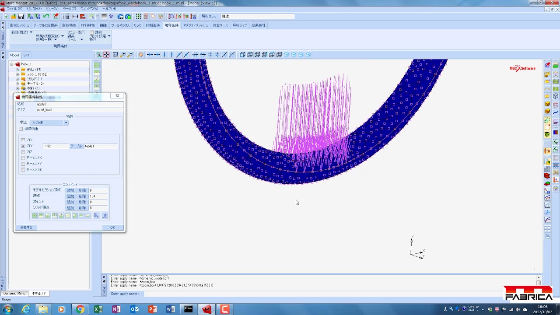560x315 pixels.
Task: Click the zoom in magnifier icon
Action: click(123, 55)
